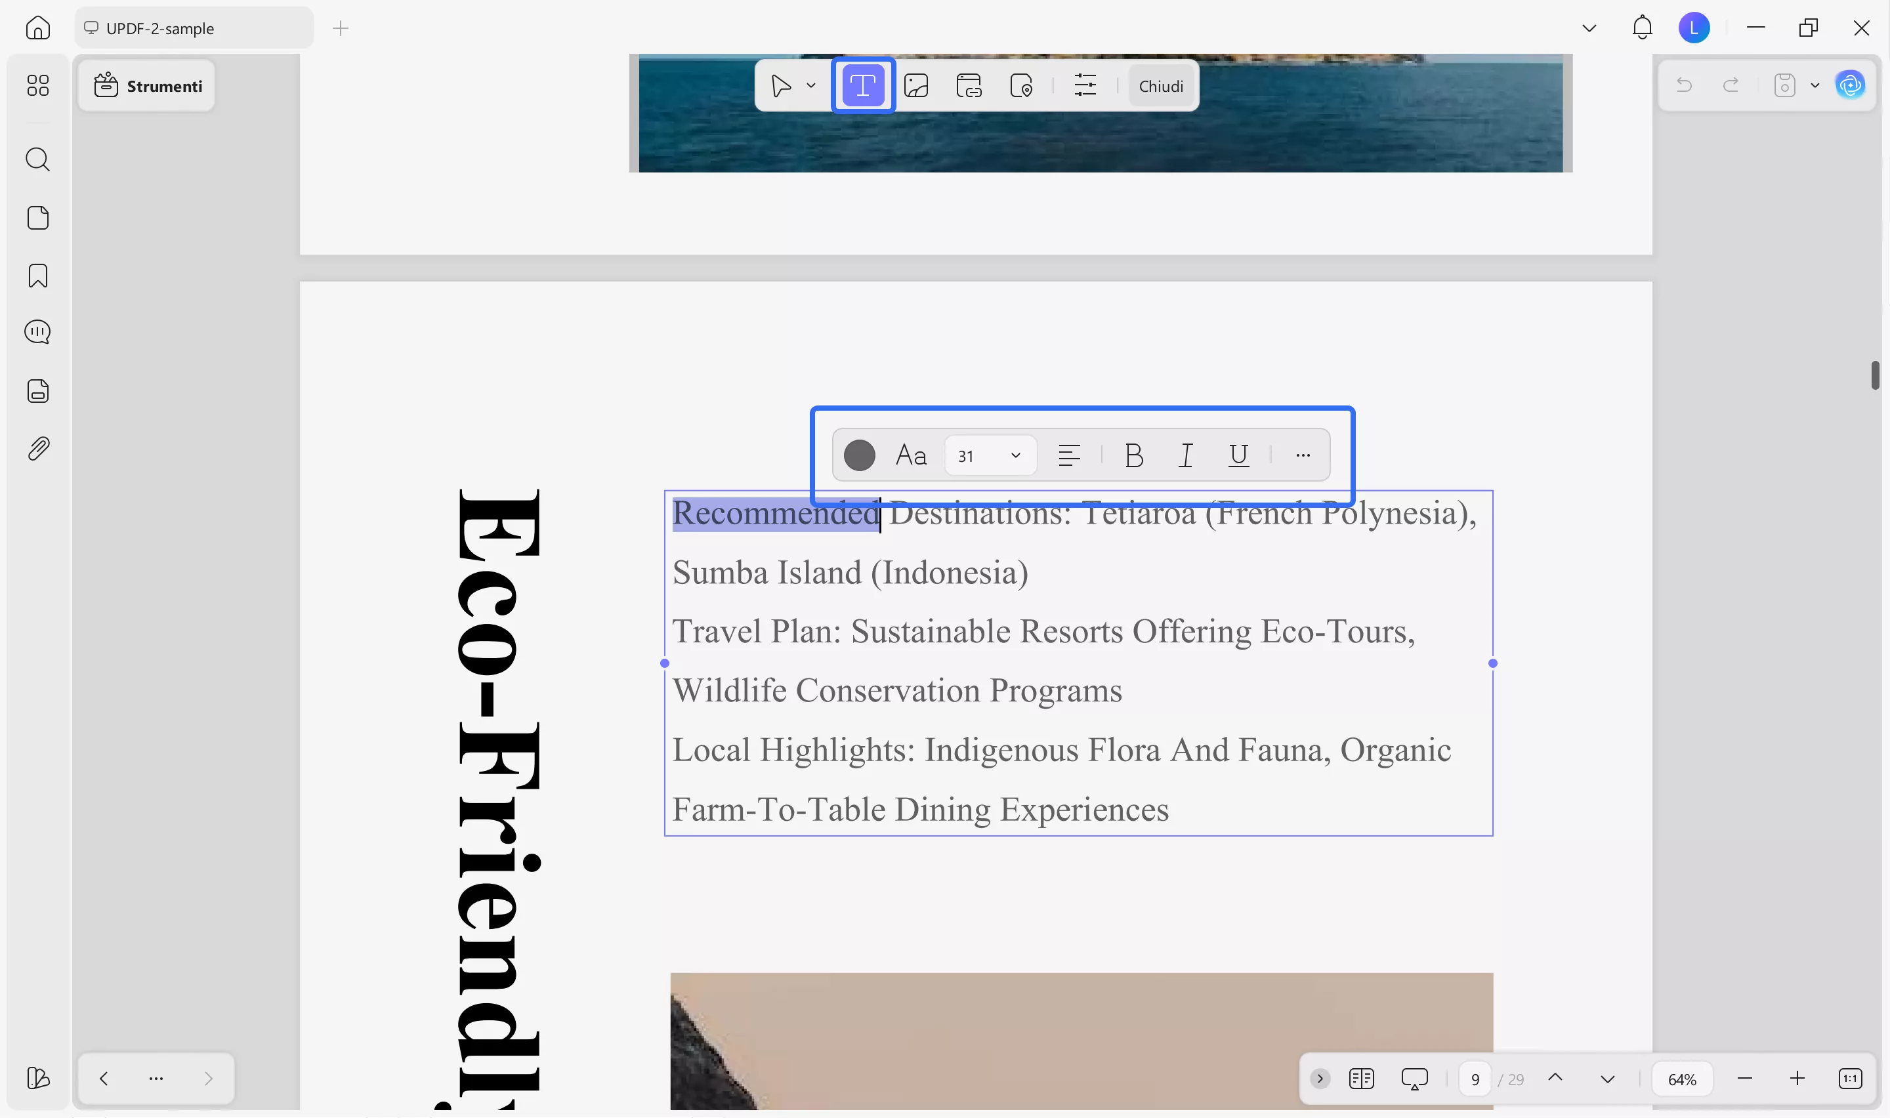Screen dimensions: 1890x1118
Task: Switch to the UPDF-2-sample tab
Action: (x=159, y=28)
